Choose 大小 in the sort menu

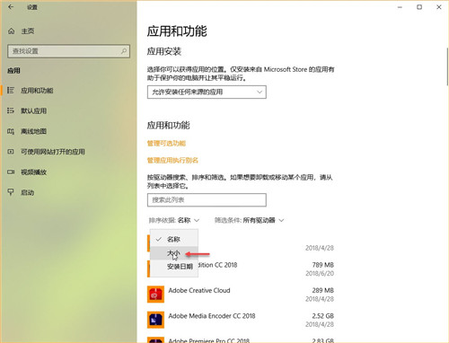click(174, 253)
